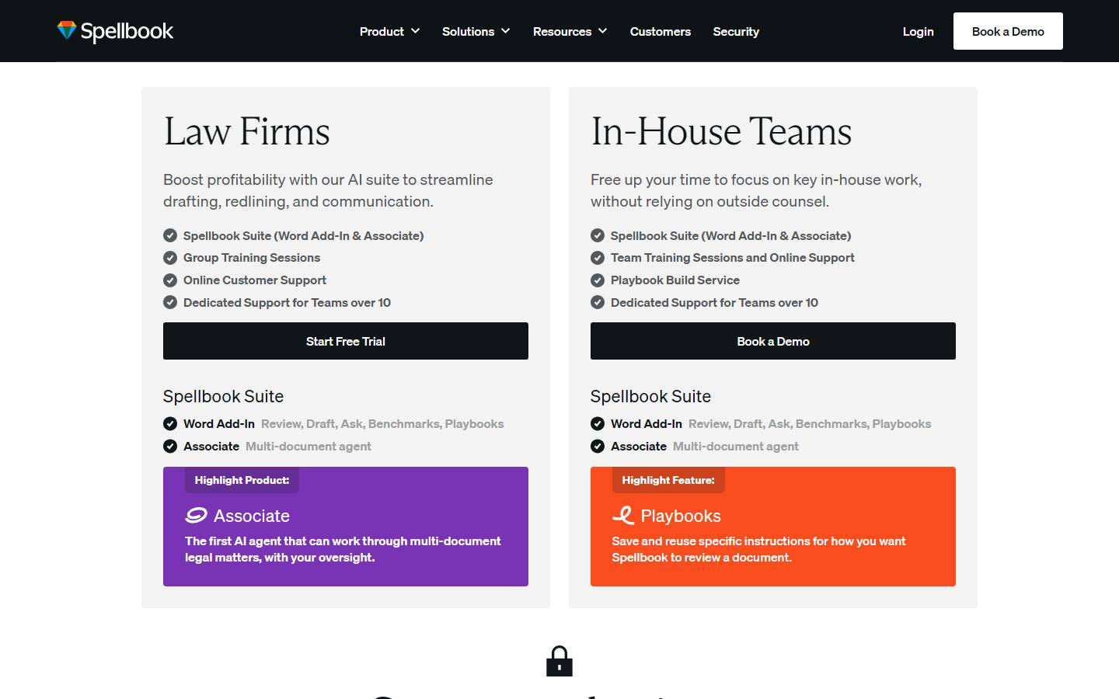Open the Solutions dropdown menu
Viewport: 1119px width, 699px height.
pyautogui.click(x=476, y=31)
